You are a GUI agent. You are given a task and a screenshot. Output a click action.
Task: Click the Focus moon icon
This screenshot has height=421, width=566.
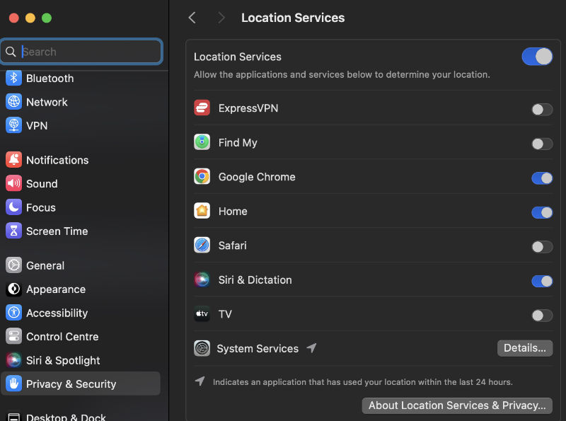[x=13, y=207]
